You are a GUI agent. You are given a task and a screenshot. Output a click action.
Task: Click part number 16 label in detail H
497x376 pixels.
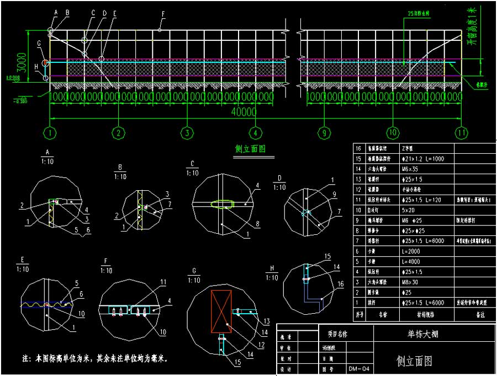(340, 284)
